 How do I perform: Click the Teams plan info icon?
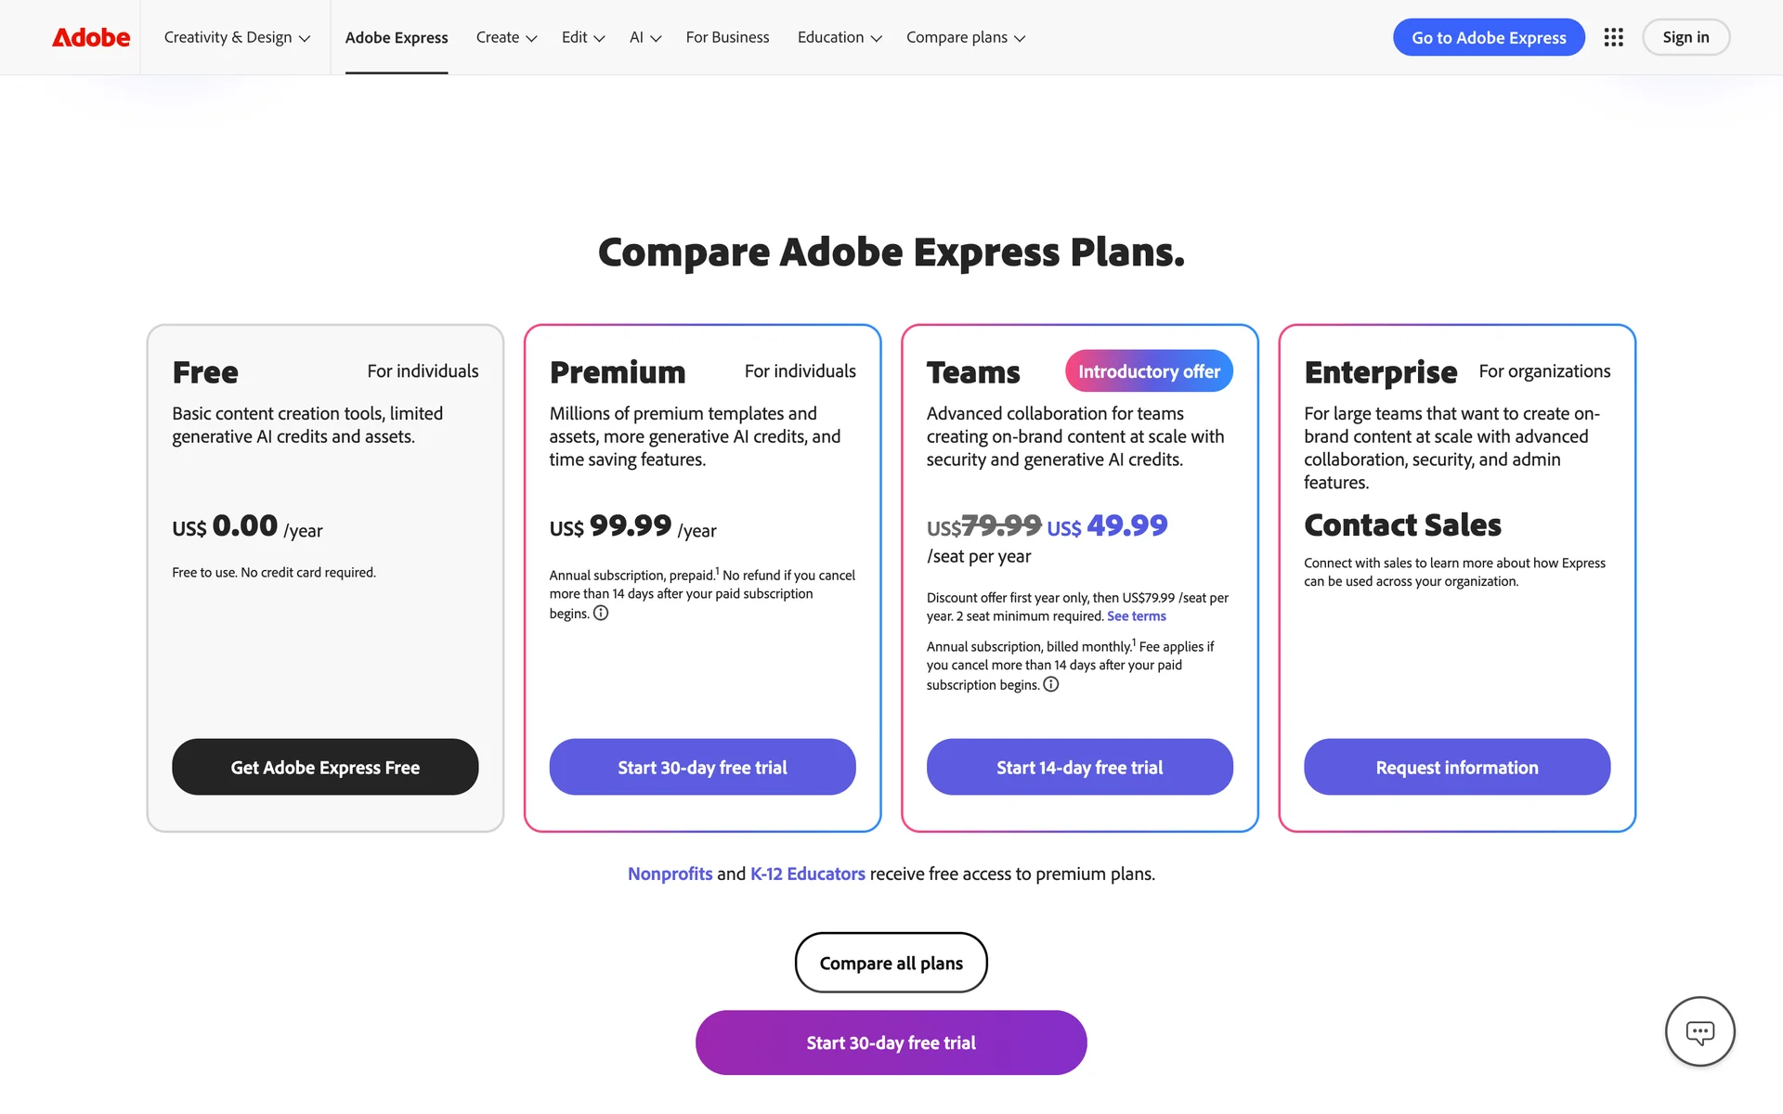1051,684
